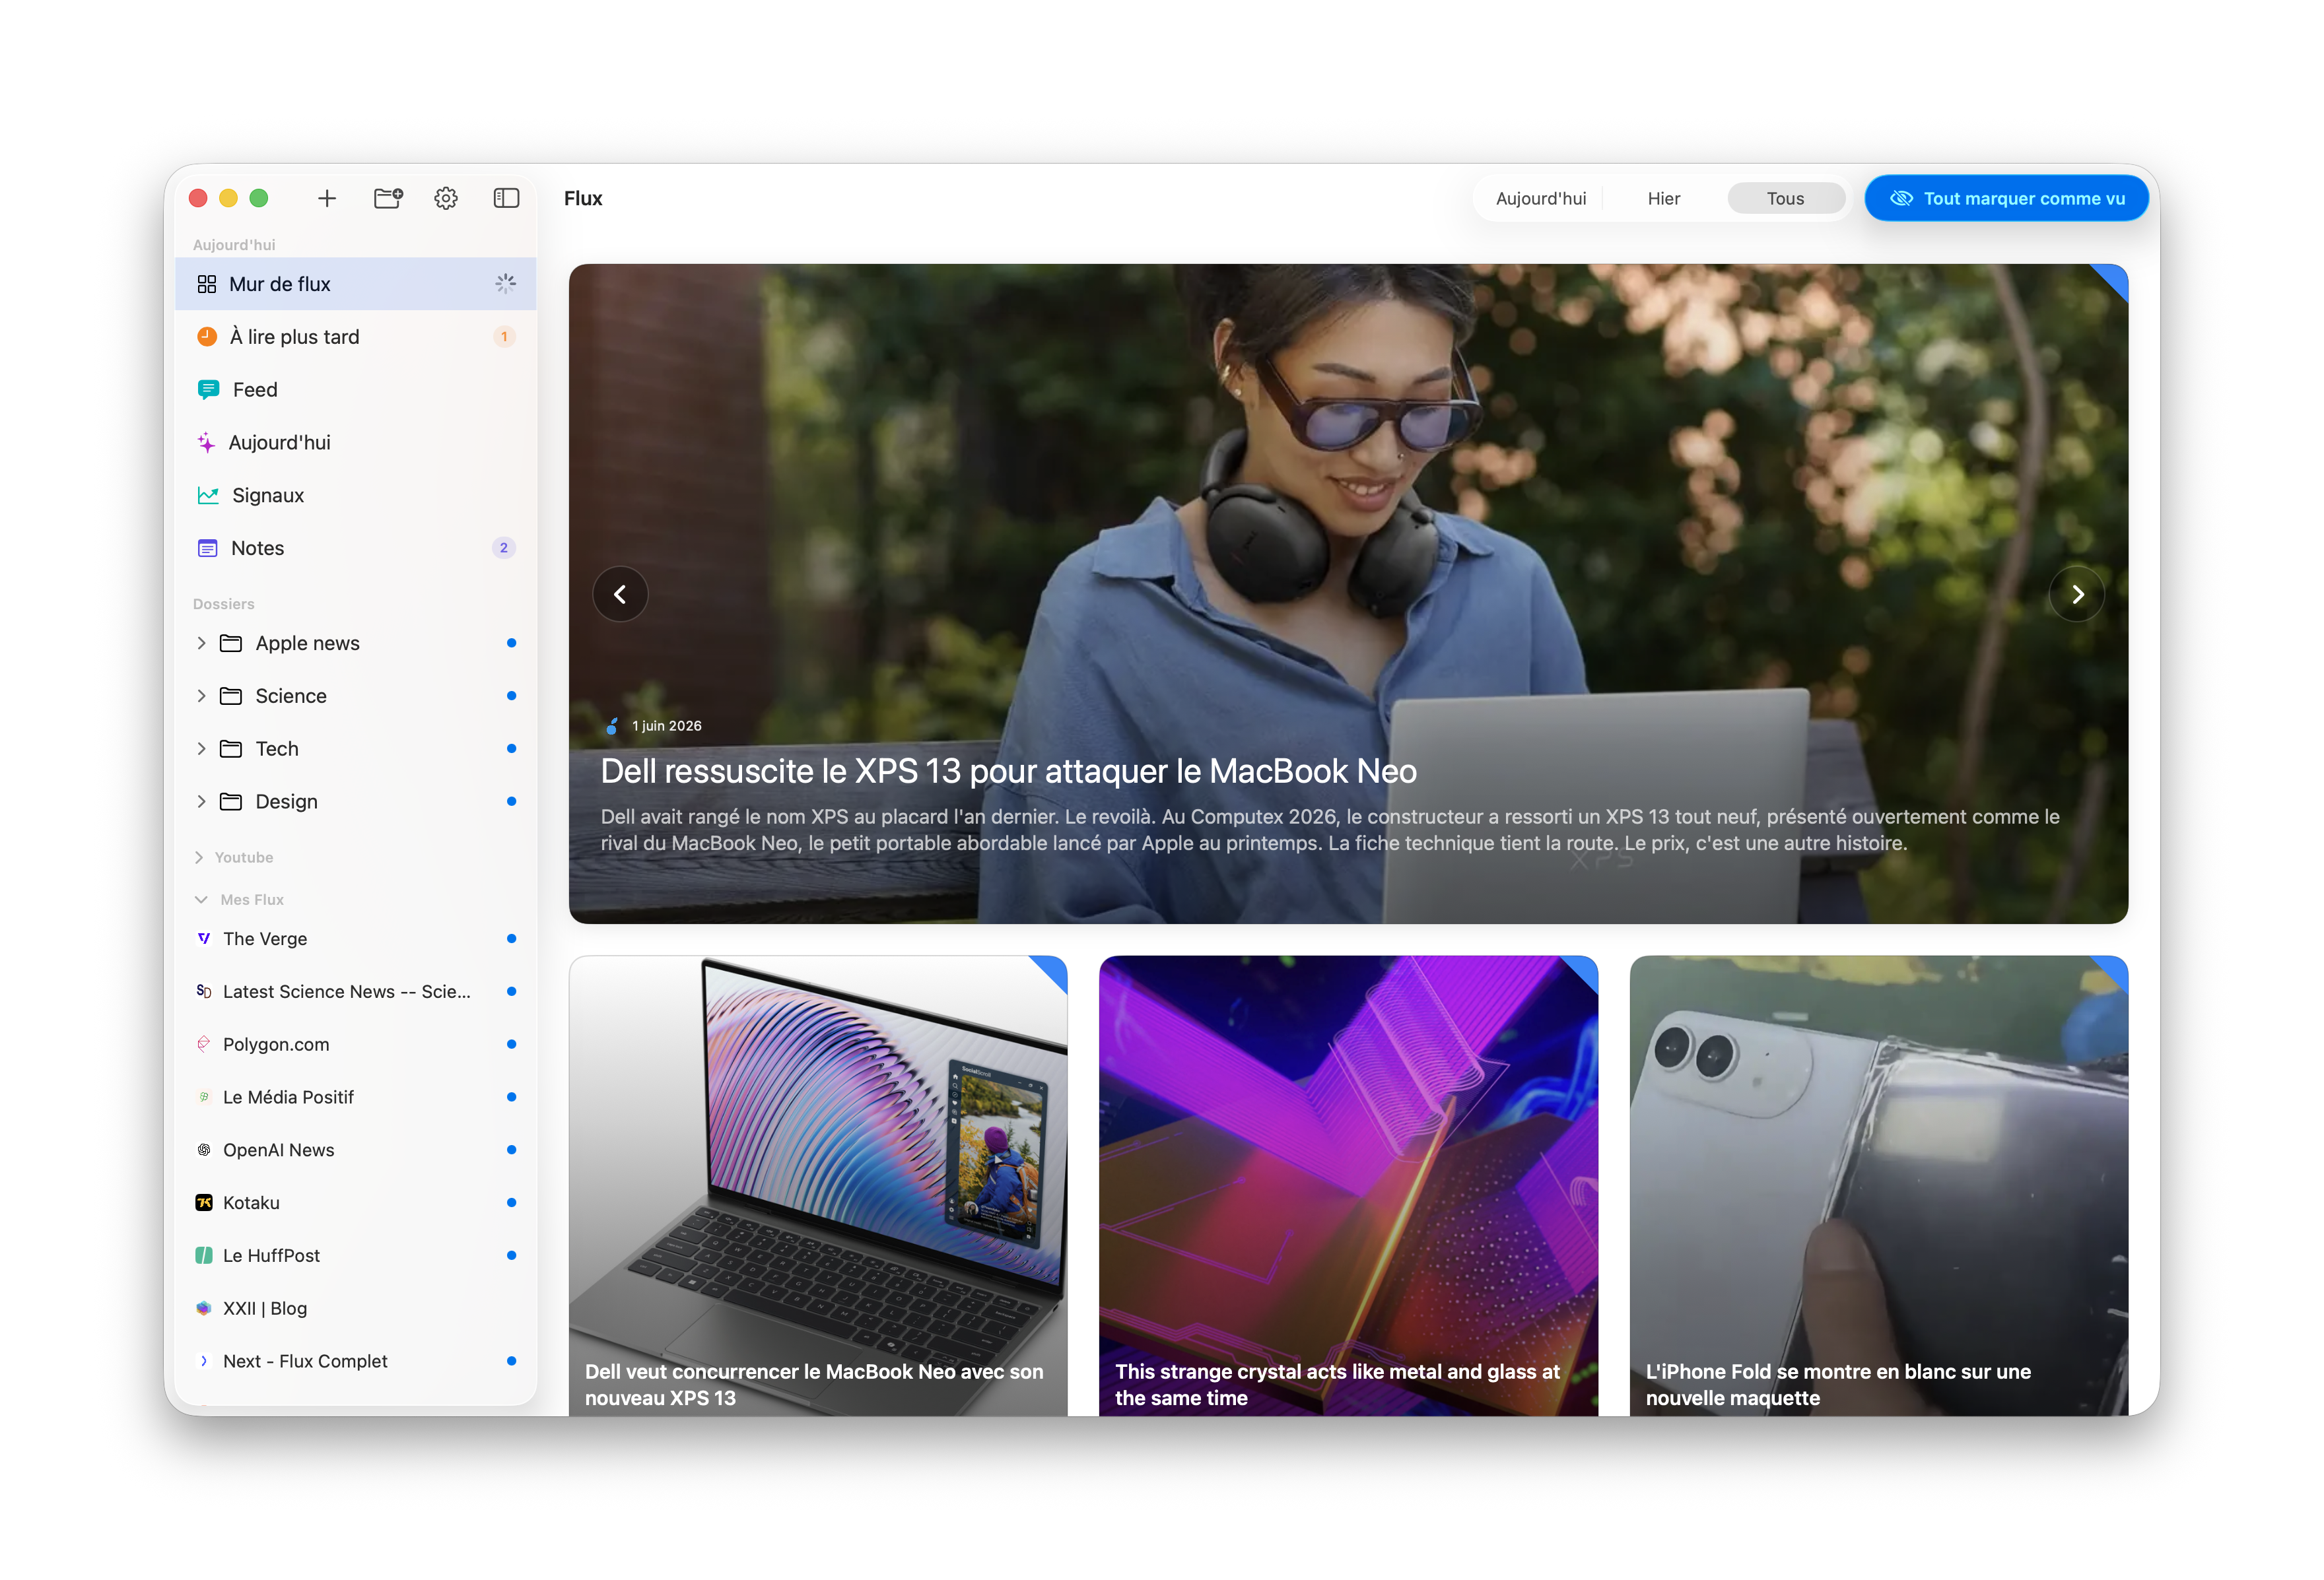Viewport: 2324px width, 1580px height.
Task: Click unread dot next to Kotaku
Action: (x=511, y=1203)
